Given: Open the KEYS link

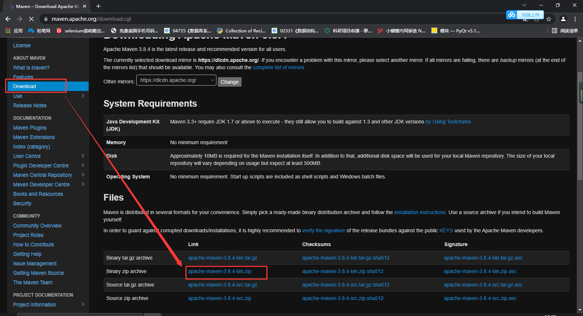Looking at the screenshot, I should pos(446,230).
